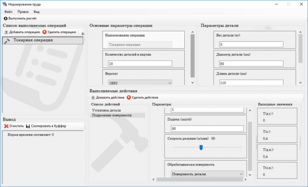Click horizontal scrollbar right arrow in Параметры
This screenshot has height=187, width=308.
tap(245, 179)
